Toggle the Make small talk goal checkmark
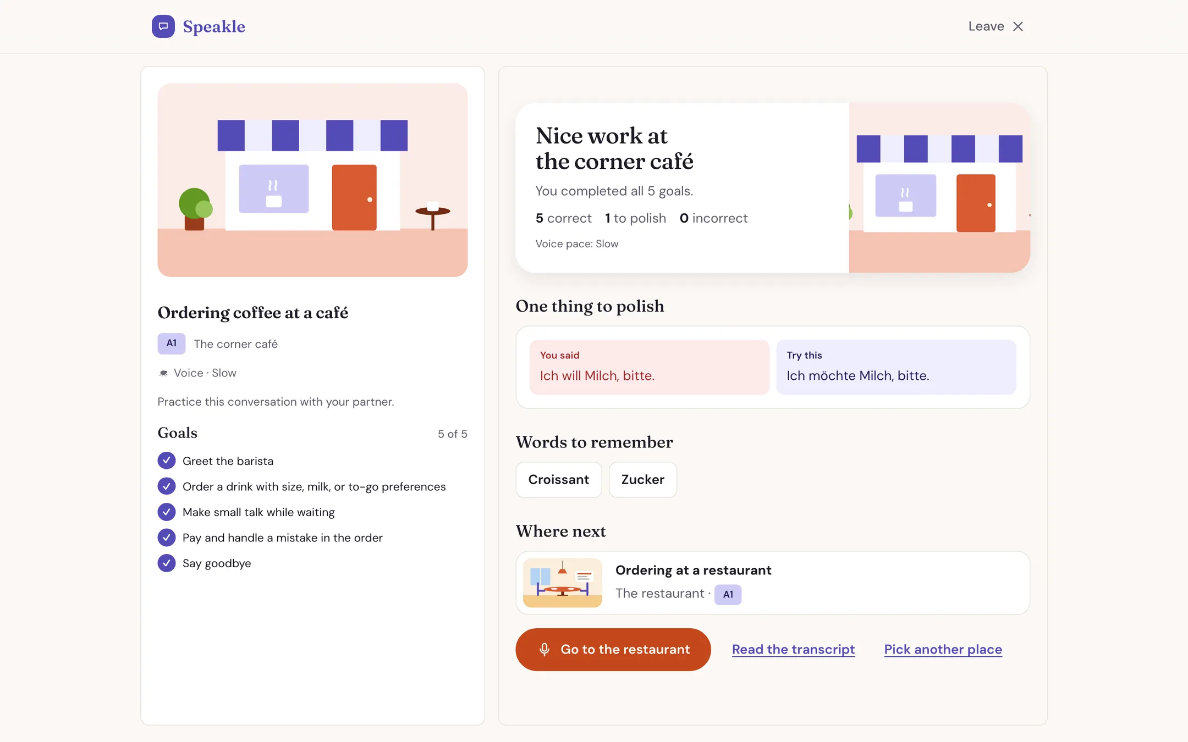The image size is (1188, 742). pos(167,512)
